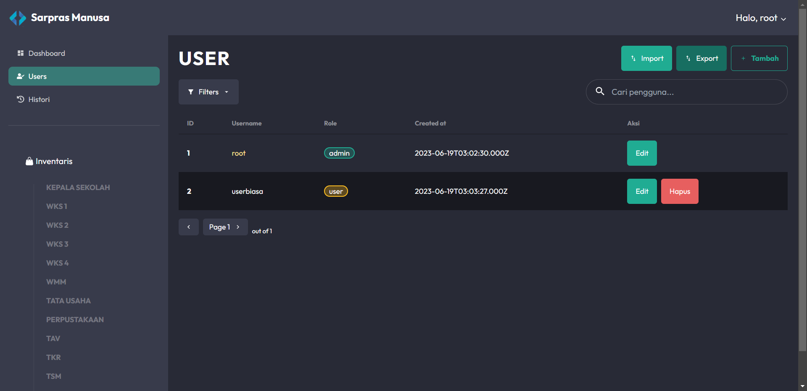
Task: Click the Inventaris bag icon
Action: point(29,161)
